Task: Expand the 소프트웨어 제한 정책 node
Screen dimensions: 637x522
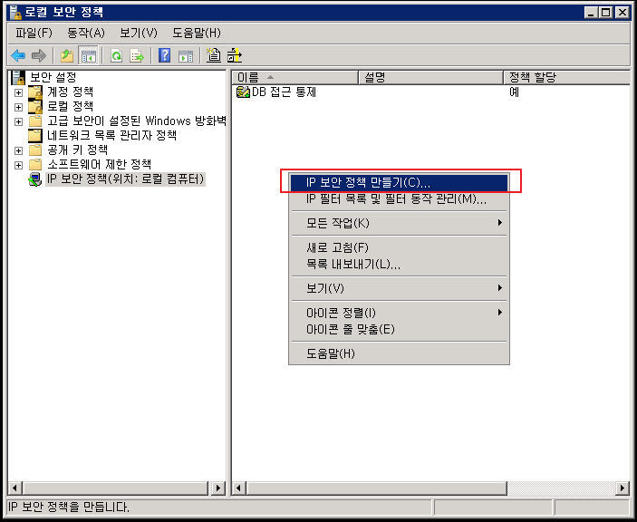Action: [18, 165]
